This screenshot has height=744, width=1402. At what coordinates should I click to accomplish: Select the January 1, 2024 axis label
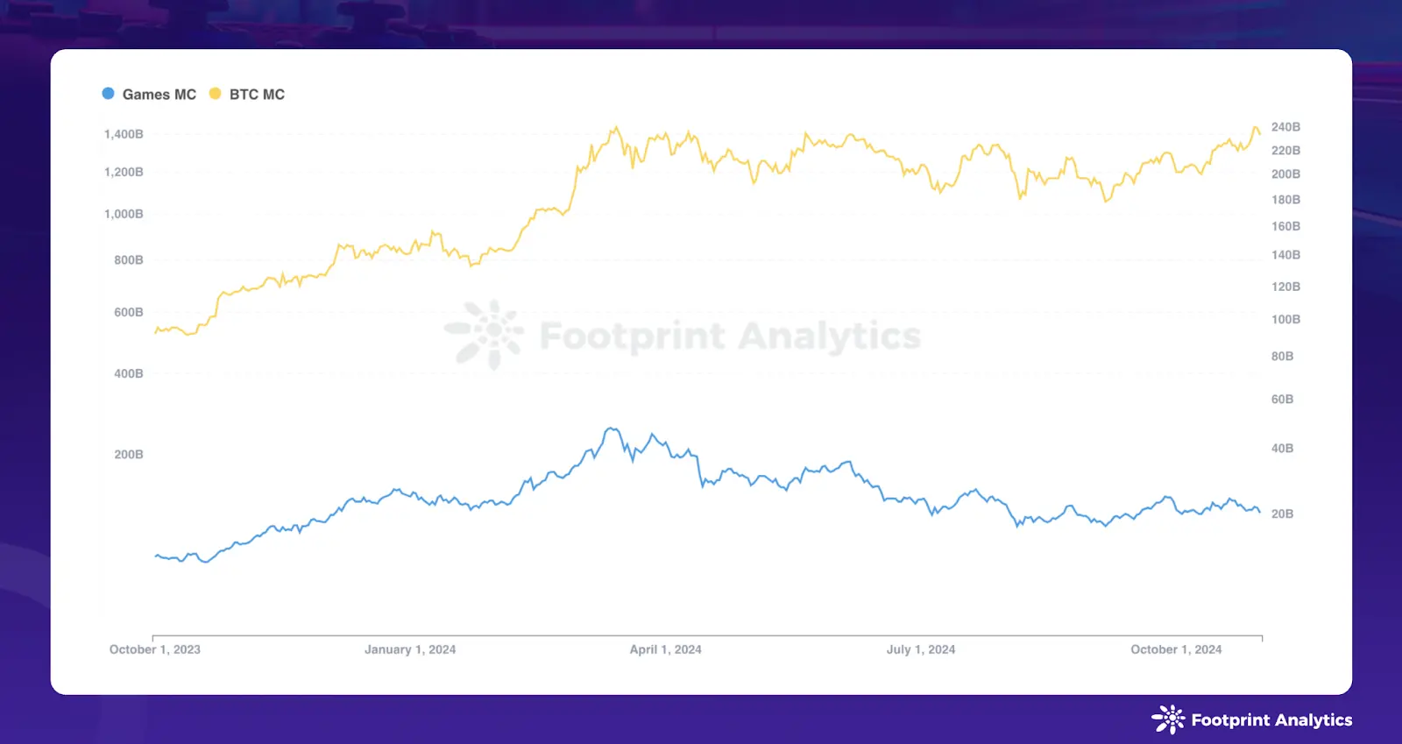[x=410, y=649]
